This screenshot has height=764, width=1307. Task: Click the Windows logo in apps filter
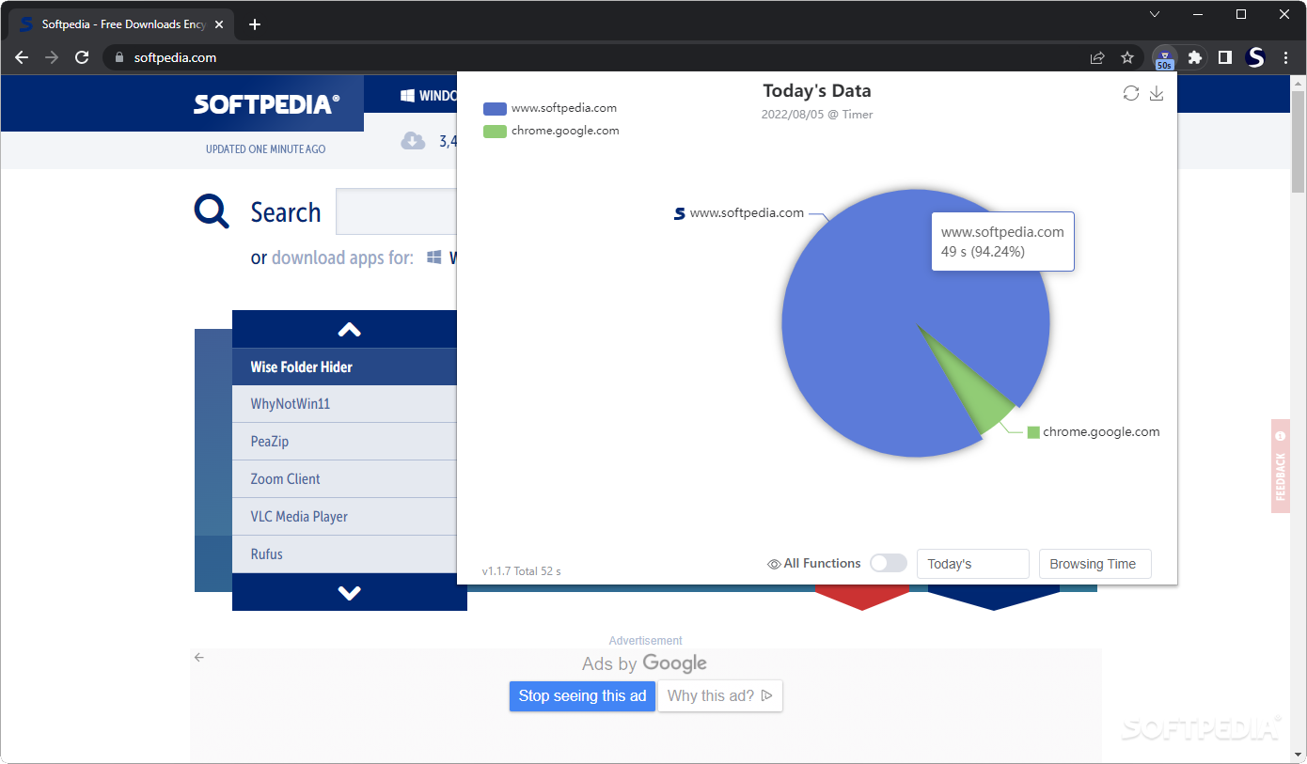434,257
